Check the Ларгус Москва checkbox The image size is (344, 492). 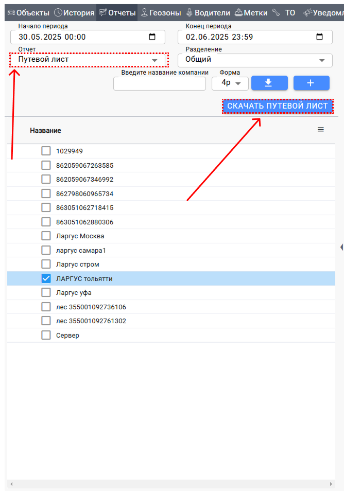point(46,236)
